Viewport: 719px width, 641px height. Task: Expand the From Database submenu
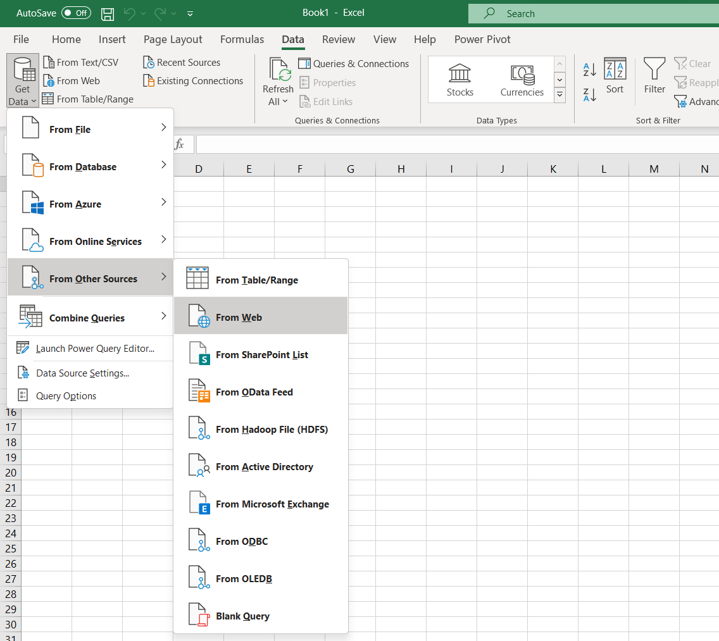[91, 166]
